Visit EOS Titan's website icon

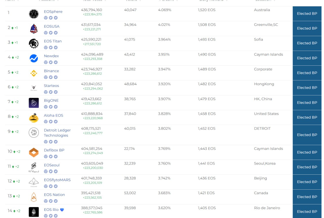point(46,47)
